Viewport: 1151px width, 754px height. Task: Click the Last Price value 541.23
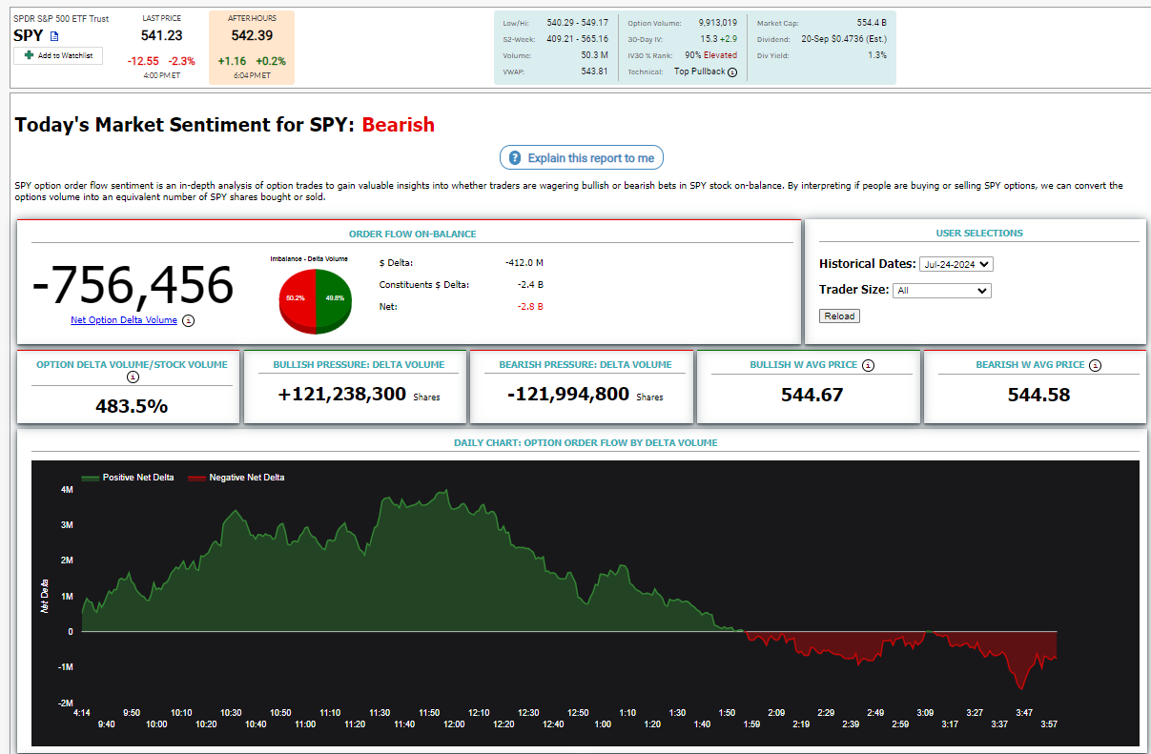pyautogui.click(x=161, y=36)
